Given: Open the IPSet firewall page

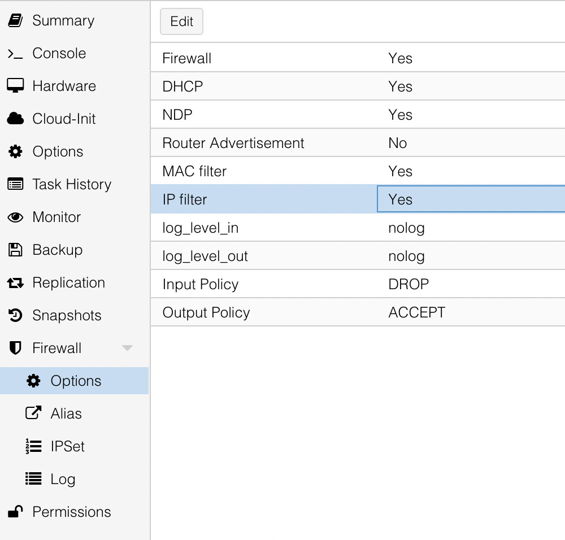Looking at the screenshot, I should 67,446.
